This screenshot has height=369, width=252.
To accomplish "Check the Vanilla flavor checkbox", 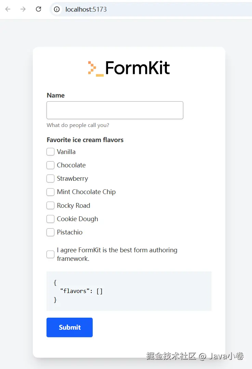I will coord(50,151).
